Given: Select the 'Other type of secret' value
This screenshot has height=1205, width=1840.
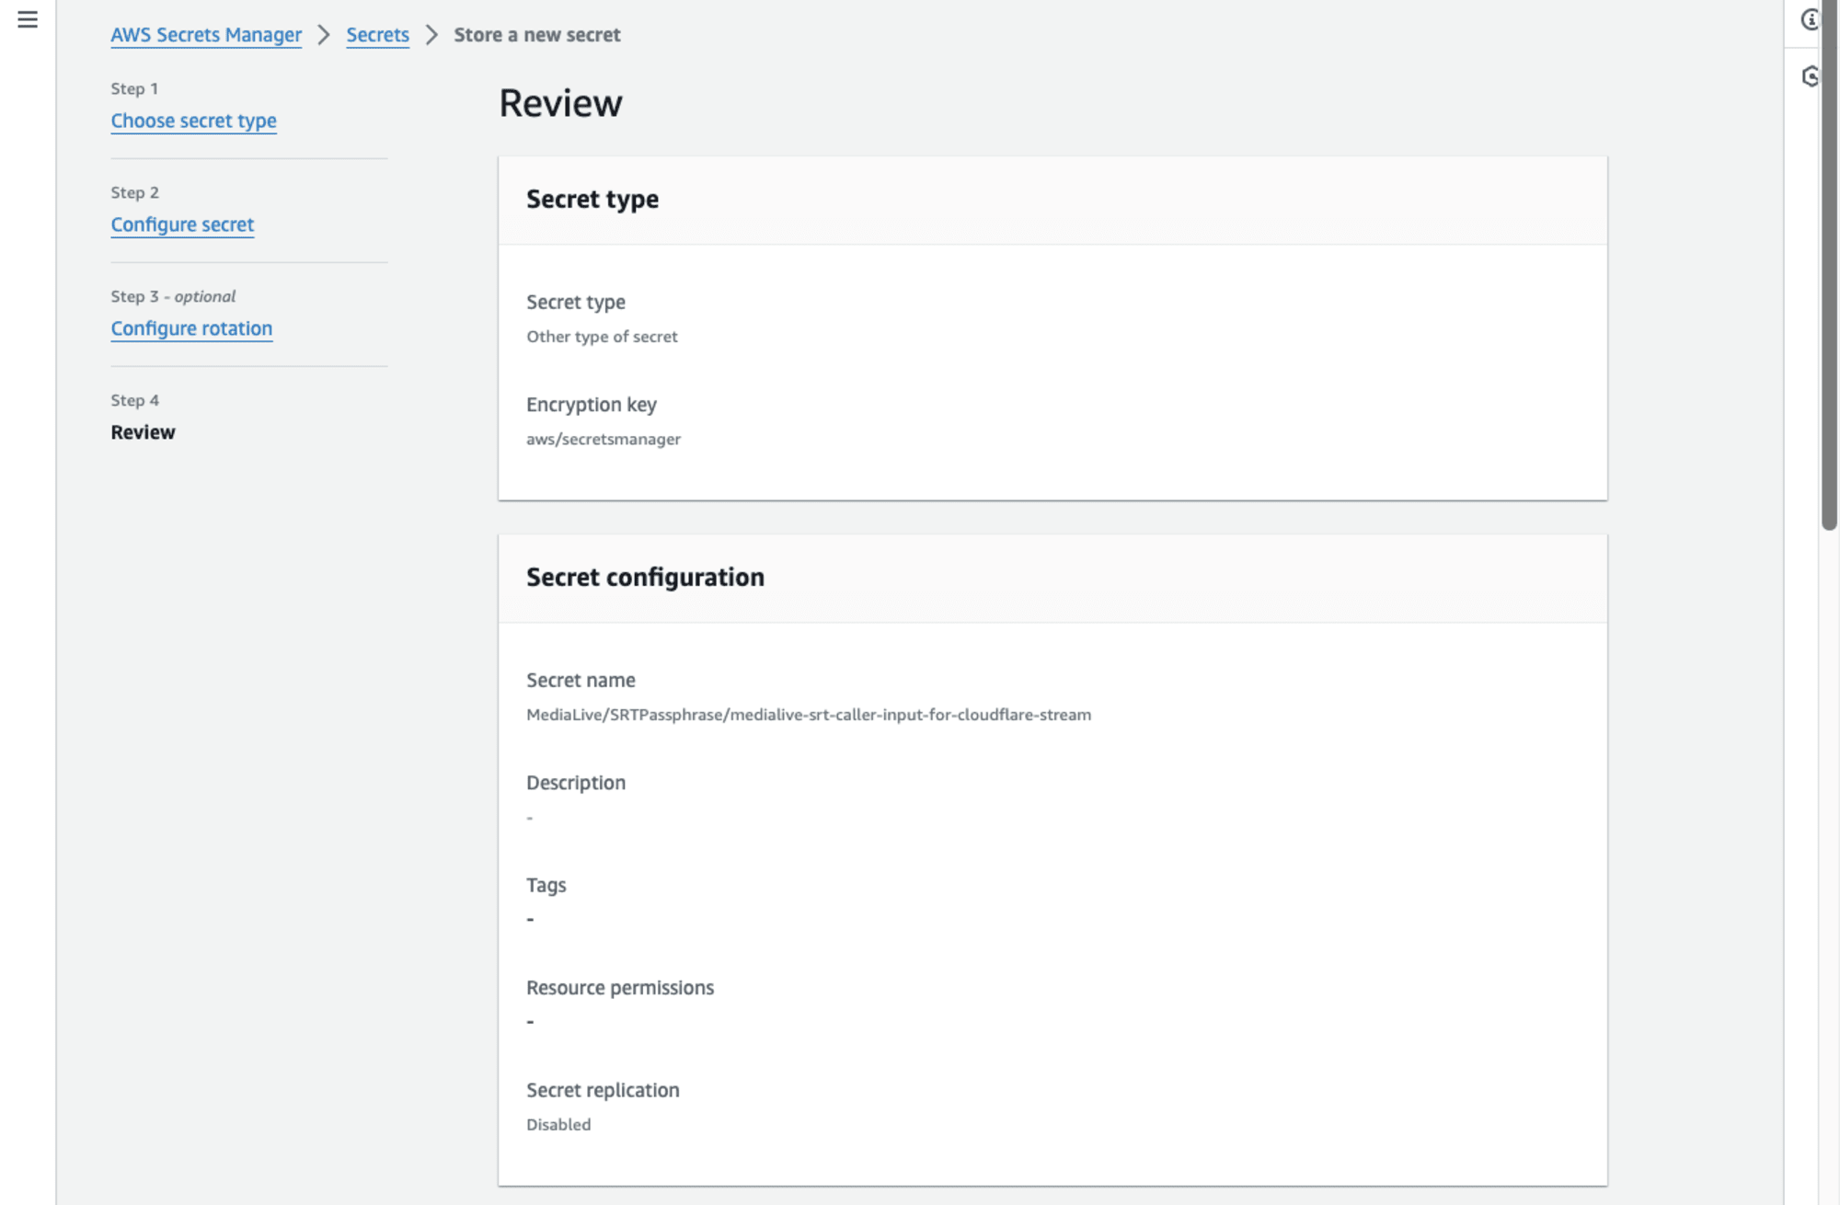Looking at the screenshot, I should pyautogui.click(x=602, y=337).
